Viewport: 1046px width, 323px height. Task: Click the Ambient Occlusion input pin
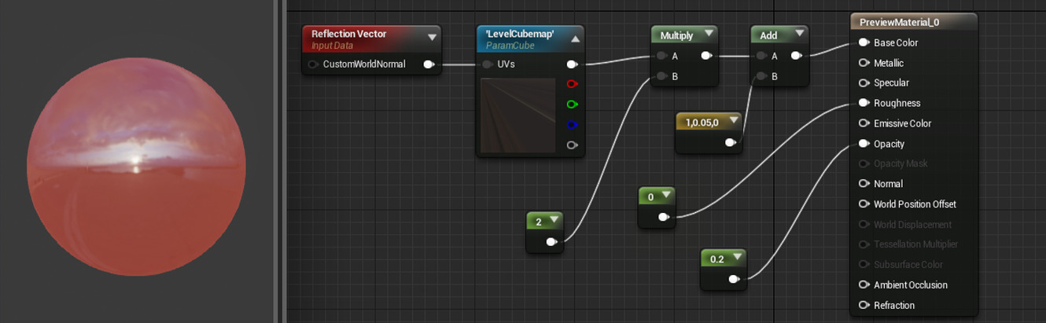(x=864, y=285)
